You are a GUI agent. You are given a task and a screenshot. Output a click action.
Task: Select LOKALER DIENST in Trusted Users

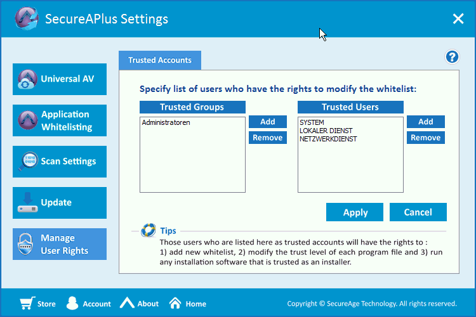click(326, 131)
